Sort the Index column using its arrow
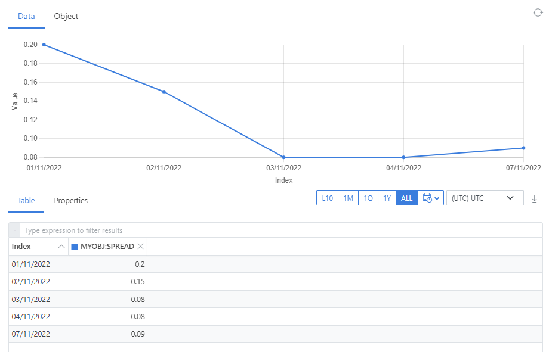This screenshot has width=552, height=352. click(x=61, y=247)
